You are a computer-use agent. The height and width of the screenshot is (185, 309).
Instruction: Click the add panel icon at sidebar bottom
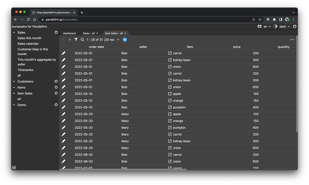point(14,168)
